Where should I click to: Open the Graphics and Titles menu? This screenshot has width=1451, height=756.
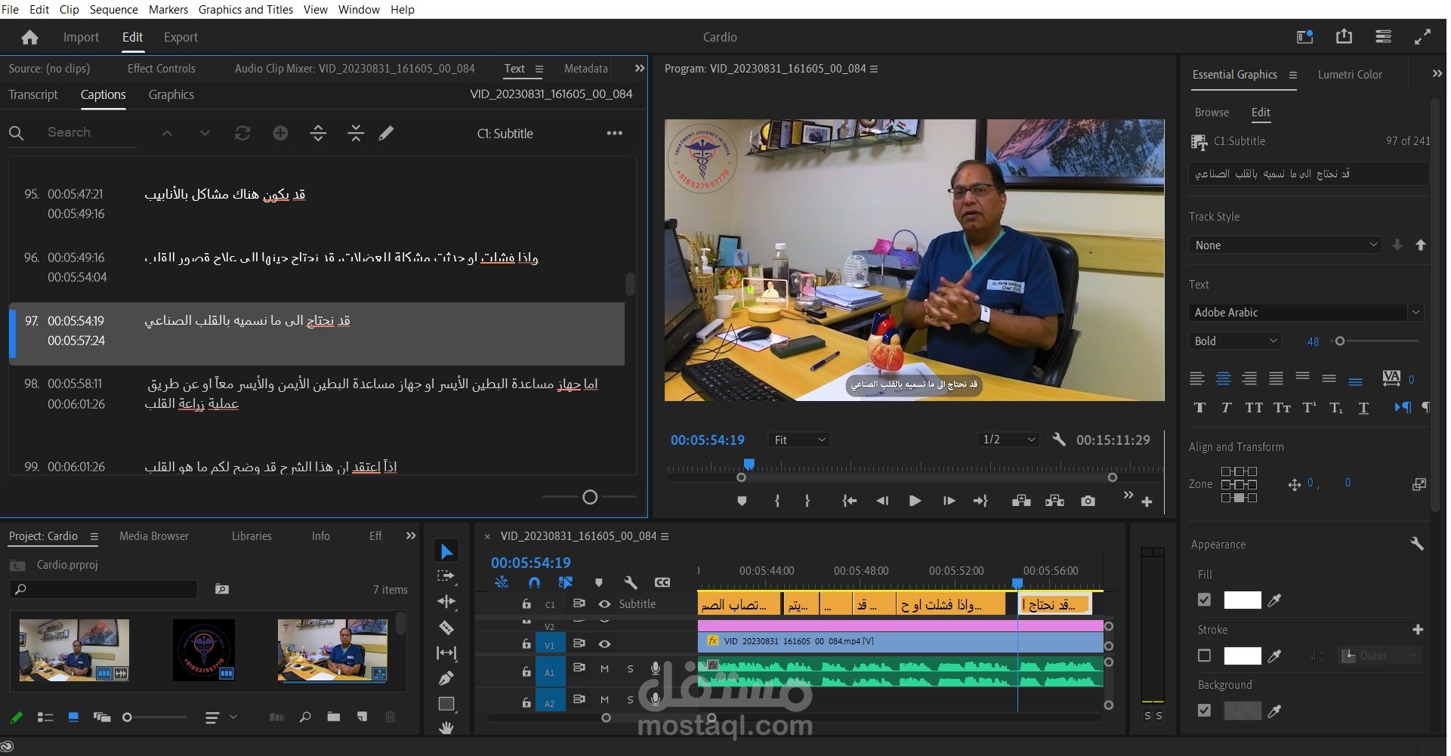(x=245, y=9)
